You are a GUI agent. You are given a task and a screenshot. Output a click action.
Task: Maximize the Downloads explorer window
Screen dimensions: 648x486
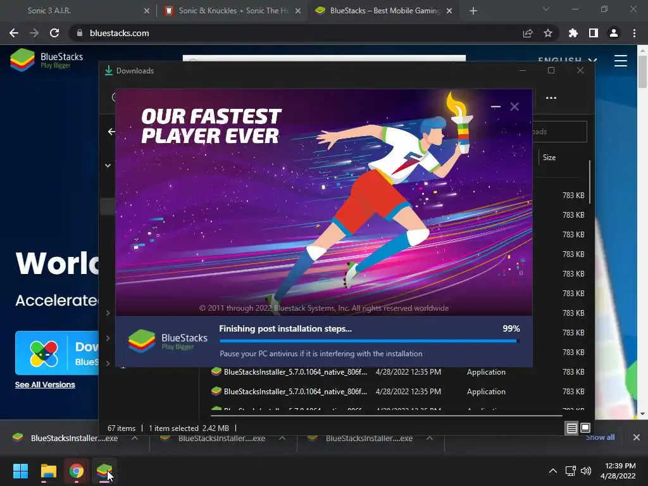point(551,70)
